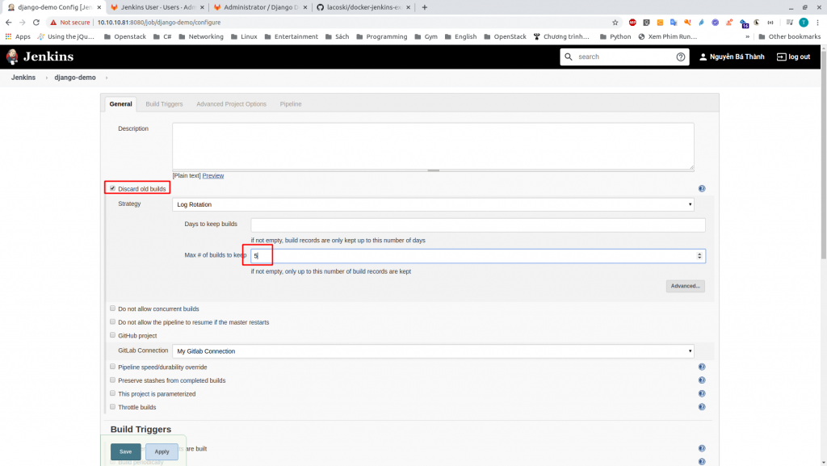Click the Jenkins butler logo icon

[12, 57]
